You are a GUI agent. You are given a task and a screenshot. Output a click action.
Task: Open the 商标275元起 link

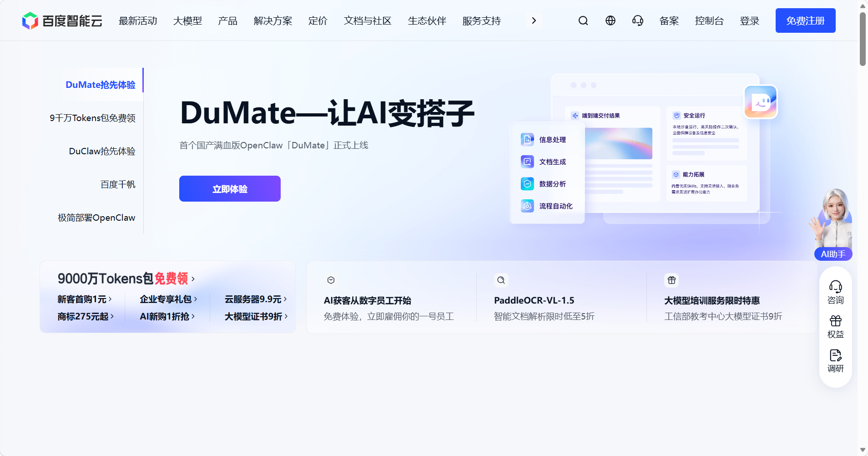point(86,316)
